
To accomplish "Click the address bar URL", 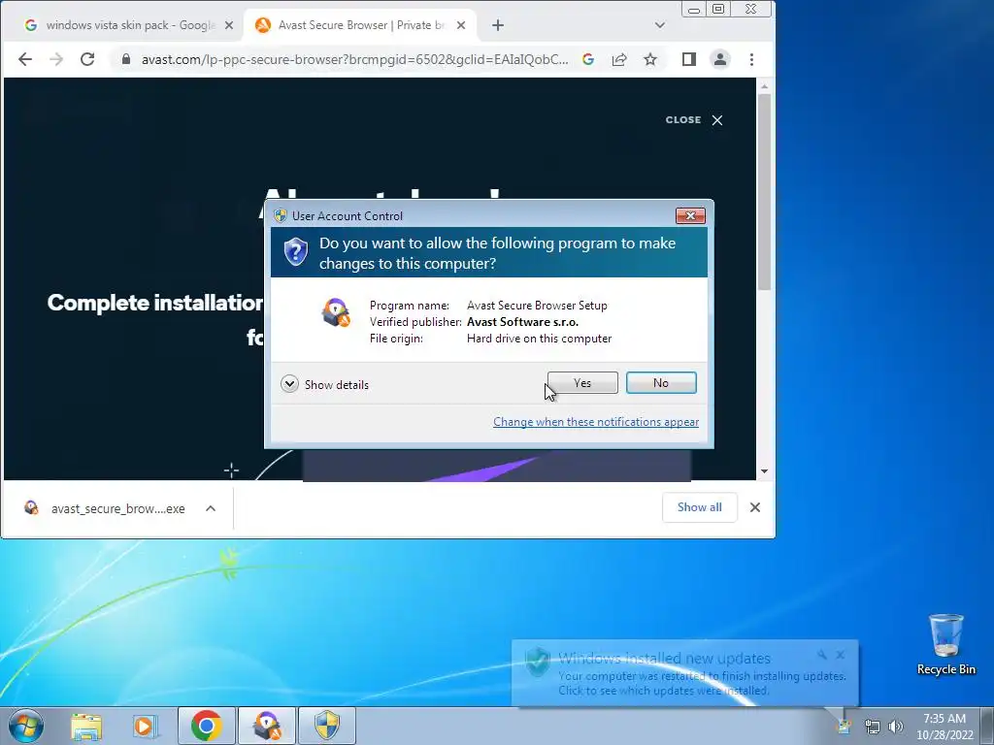I will tap(354, 59).
